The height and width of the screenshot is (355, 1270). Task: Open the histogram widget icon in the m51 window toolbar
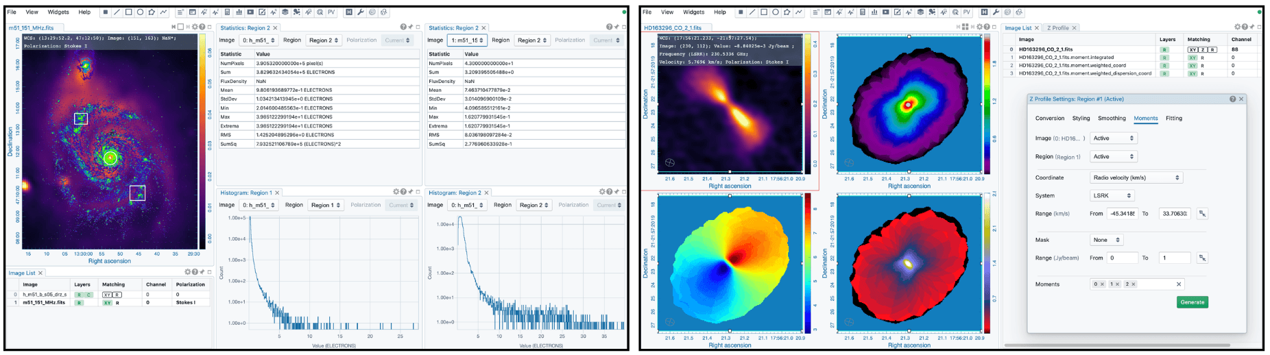[x=239, y=12]
